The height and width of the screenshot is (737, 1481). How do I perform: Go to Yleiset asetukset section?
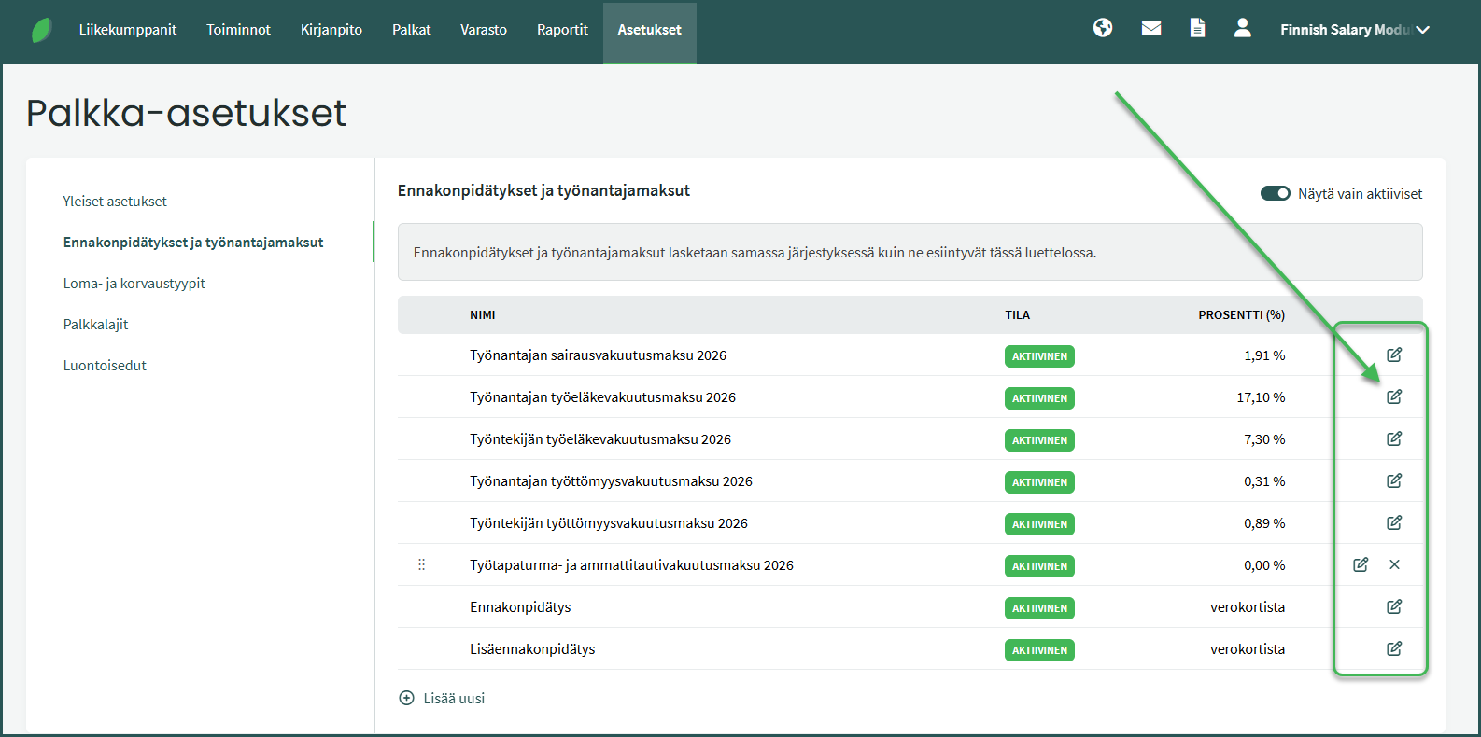[x=115, y=202]
